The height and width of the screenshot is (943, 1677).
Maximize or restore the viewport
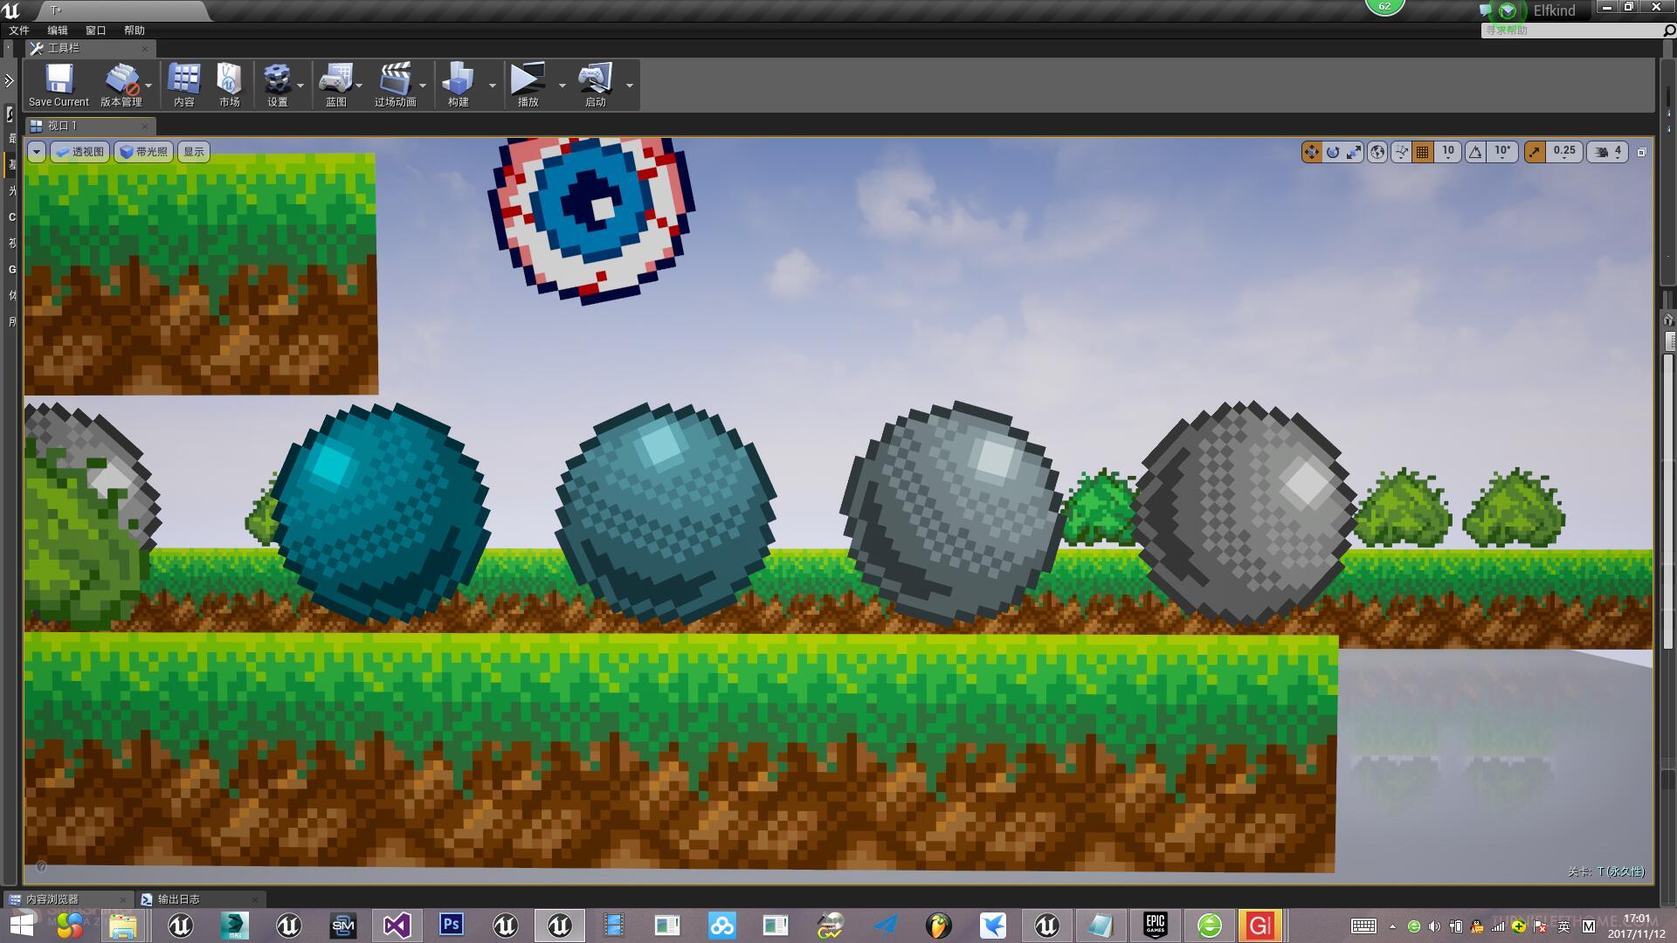point(1641,152)
